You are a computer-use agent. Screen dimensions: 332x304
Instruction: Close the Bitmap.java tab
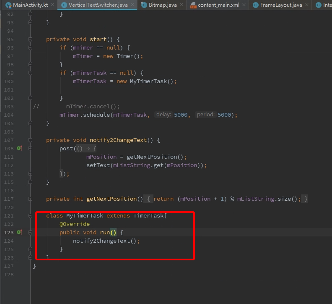[x=182, y=5]
